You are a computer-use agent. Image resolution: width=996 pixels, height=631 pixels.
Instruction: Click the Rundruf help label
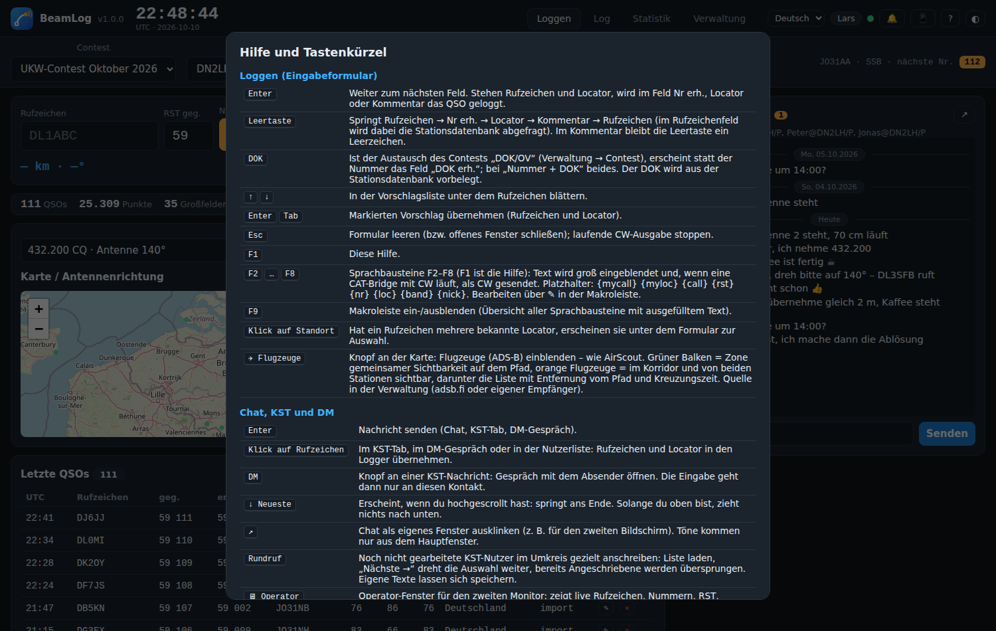click(265, 559)
